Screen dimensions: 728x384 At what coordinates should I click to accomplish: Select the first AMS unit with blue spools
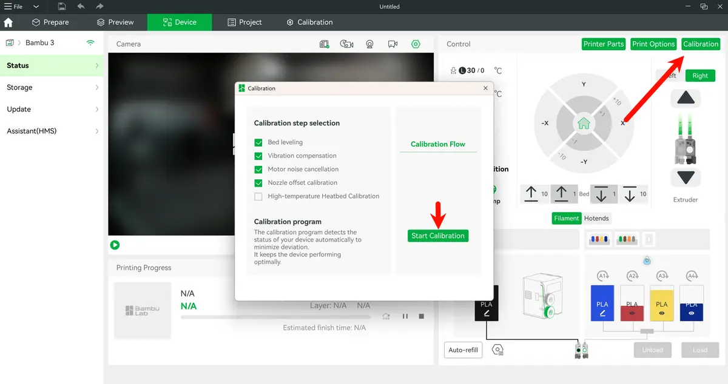point(599,240)
